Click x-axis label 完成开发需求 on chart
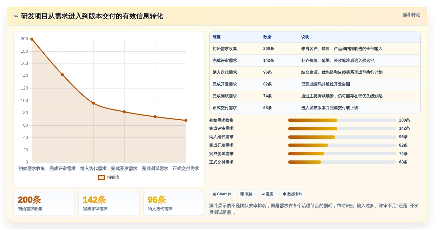This screenshot has width=434, height=229. (124, 169)
